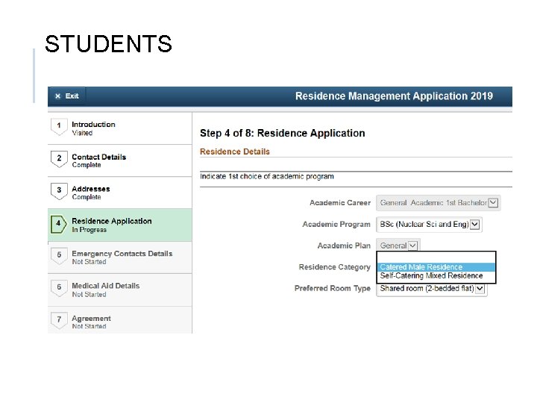Click the Academic Plan dropdown arrow
Screen dimensions: 537x403
413,246
